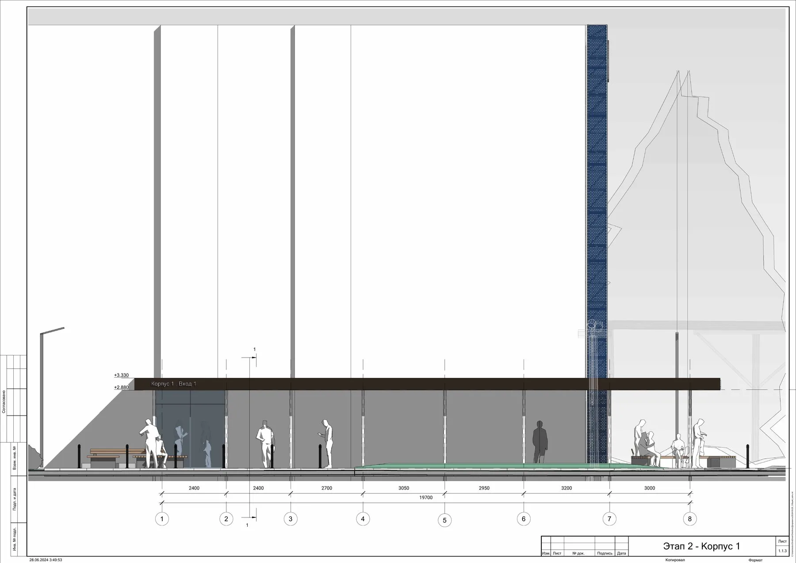Select grid axis bubble number 7
This screenshot has width=796, height=563.
(609, 519)
